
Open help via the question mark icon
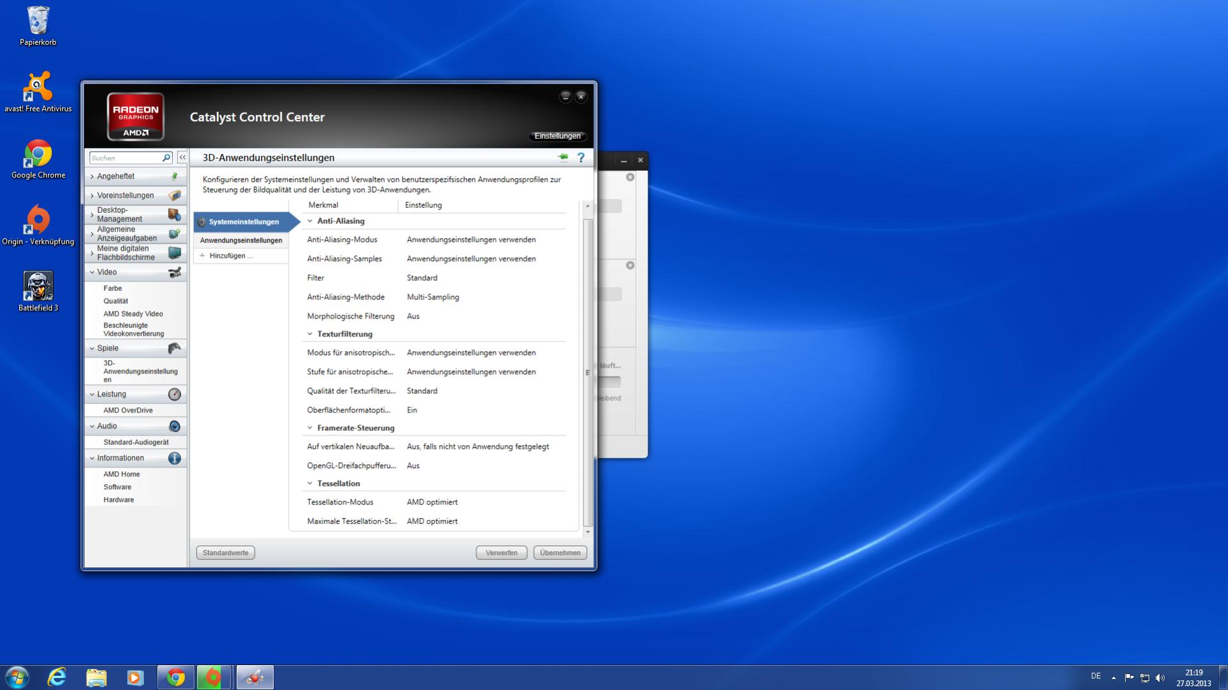[x=581, y=157]
